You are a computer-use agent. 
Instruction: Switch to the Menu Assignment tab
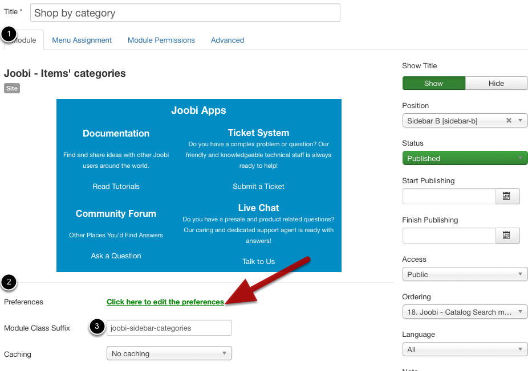(x=82, y=40)
